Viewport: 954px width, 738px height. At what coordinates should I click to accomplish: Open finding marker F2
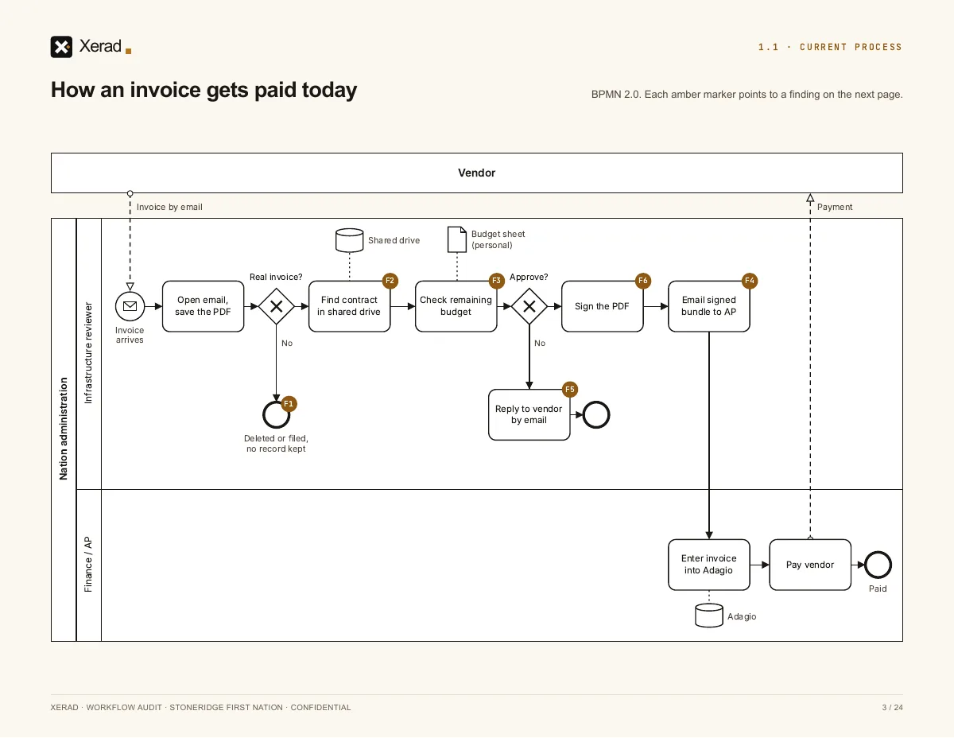click(390, 281)
